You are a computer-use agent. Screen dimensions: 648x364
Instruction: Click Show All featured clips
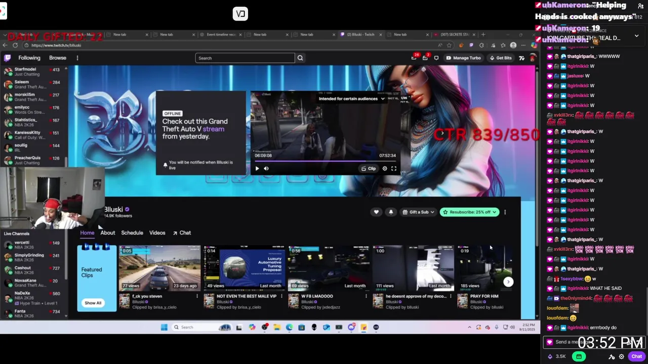click(93, 303)
